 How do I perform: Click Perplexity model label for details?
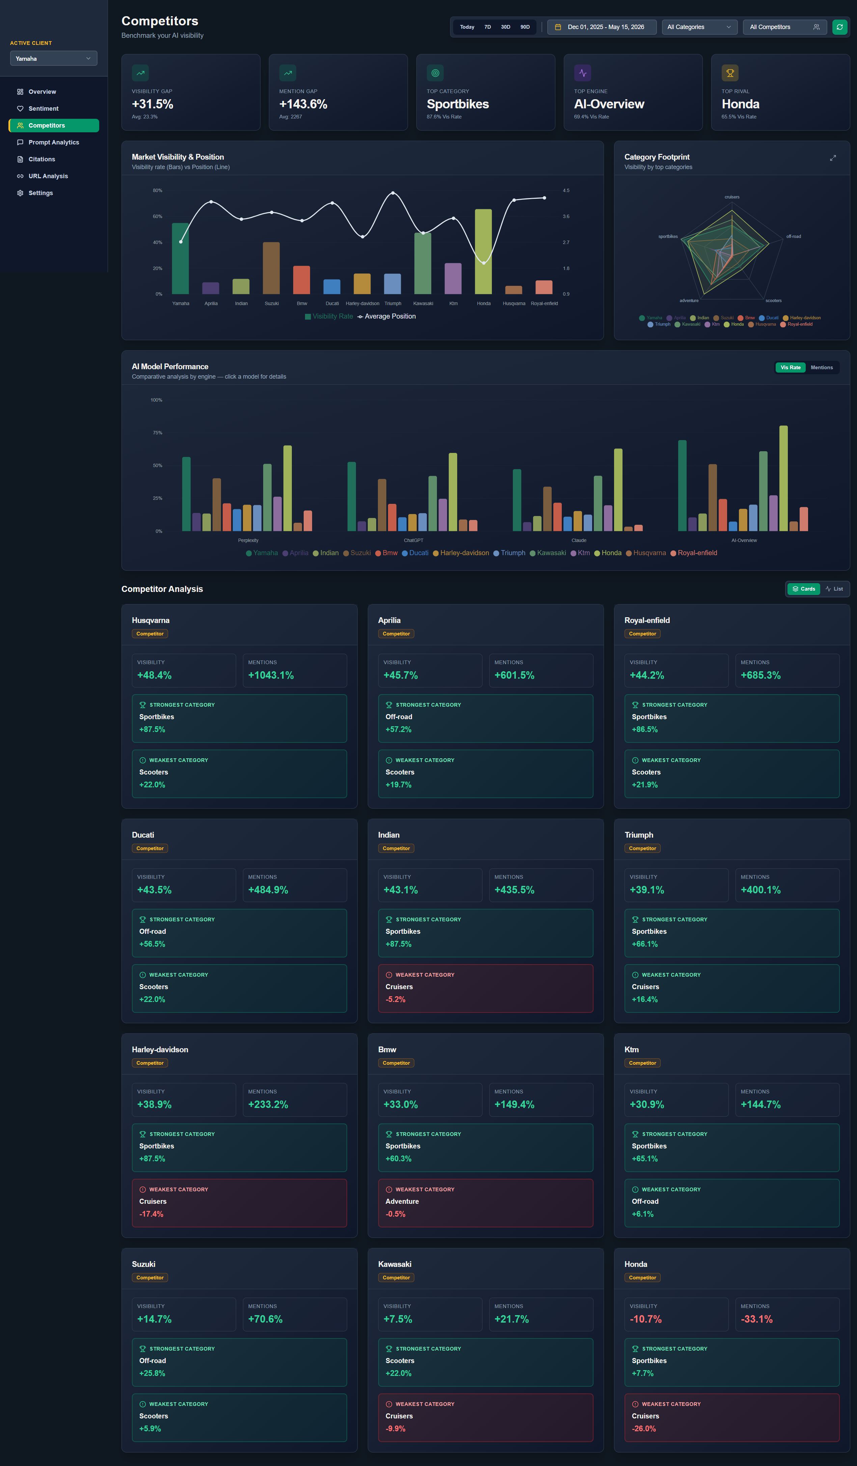coord(248,540)
